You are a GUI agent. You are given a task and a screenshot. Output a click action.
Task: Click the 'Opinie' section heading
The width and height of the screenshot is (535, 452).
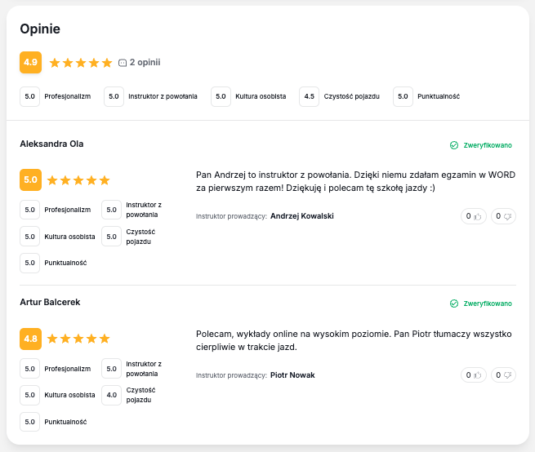(x=40, y=29)
